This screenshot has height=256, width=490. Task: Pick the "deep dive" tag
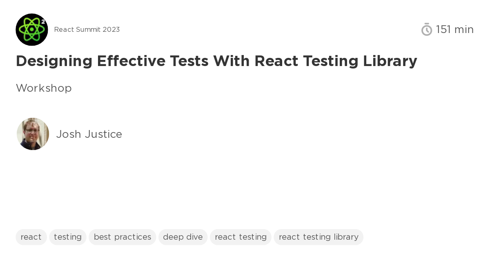[x=183, y=237]
